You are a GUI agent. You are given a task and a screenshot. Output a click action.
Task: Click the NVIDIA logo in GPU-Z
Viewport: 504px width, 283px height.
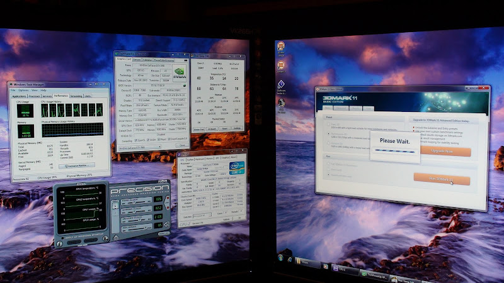pyautogui.click(x=179, y=73)
